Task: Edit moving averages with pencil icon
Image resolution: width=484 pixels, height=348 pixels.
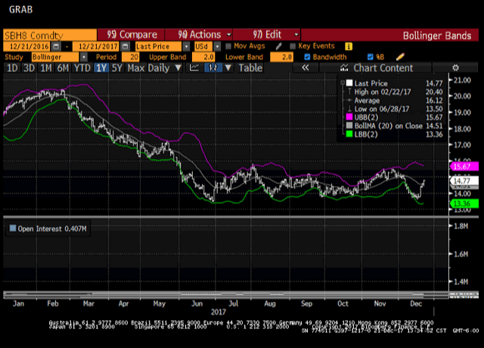Action: coord(278,46)
